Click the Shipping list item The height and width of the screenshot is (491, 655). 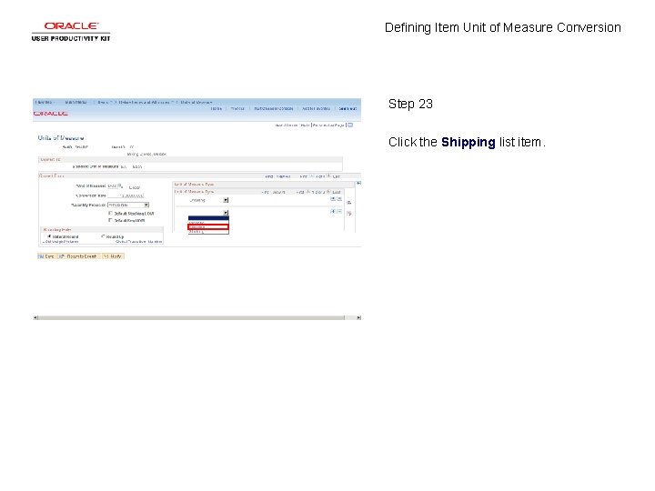pyautogui.click(x=208, y=227)
